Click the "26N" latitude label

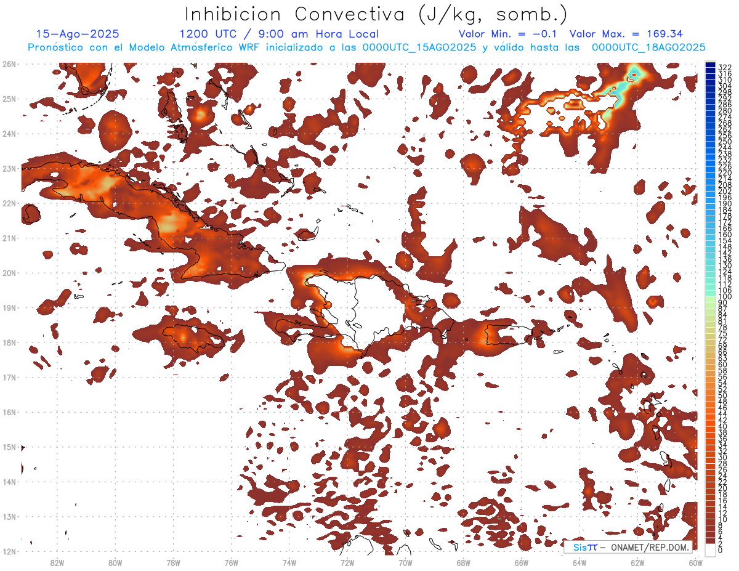(9, 64)
